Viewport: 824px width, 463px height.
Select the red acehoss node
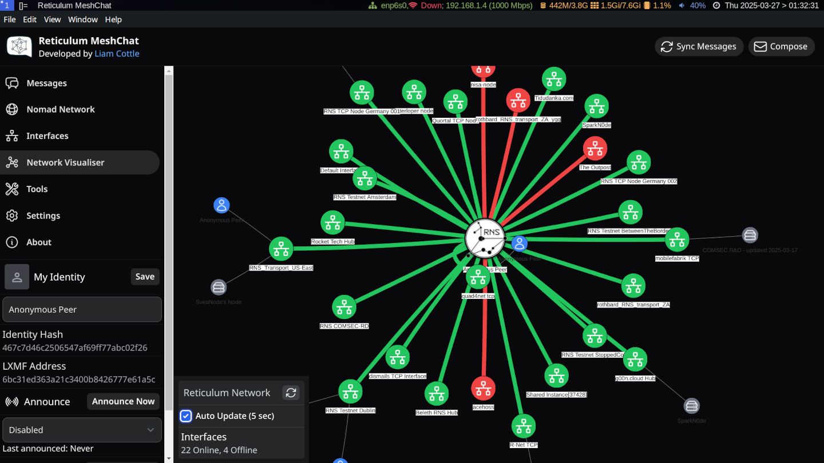pyautogui.click(x=484, y=388)
